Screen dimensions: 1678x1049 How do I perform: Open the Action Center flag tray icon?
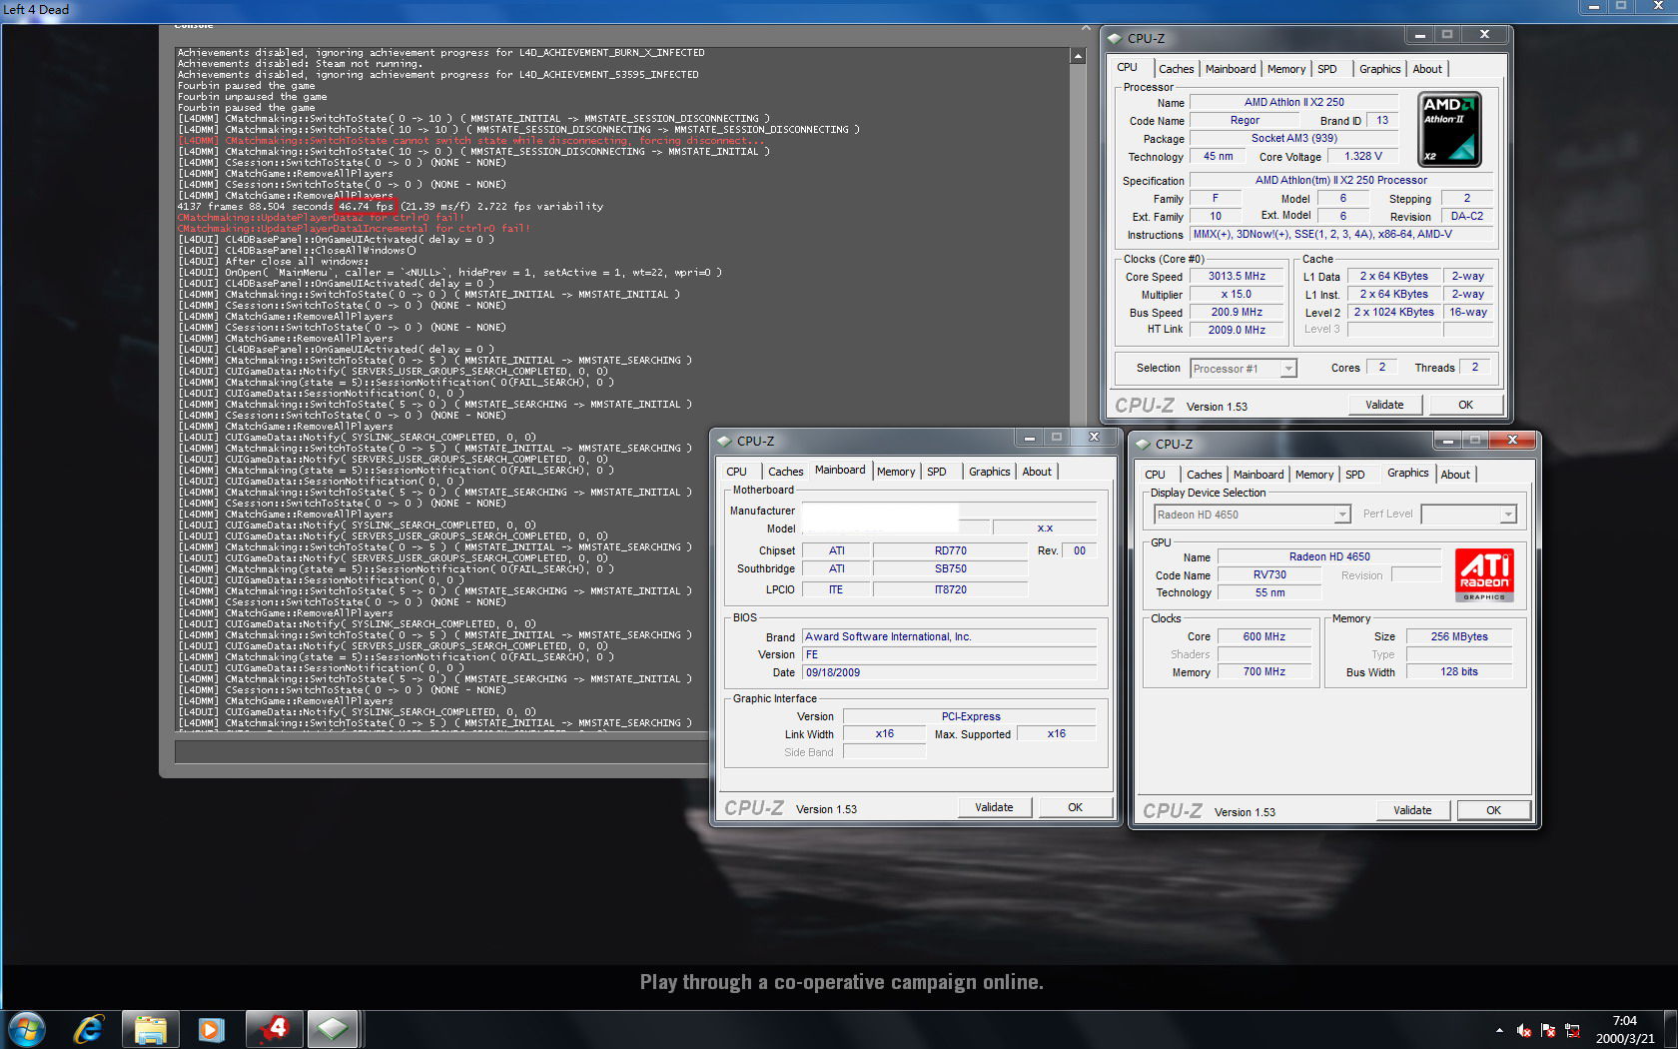tap(1548, 1030)
